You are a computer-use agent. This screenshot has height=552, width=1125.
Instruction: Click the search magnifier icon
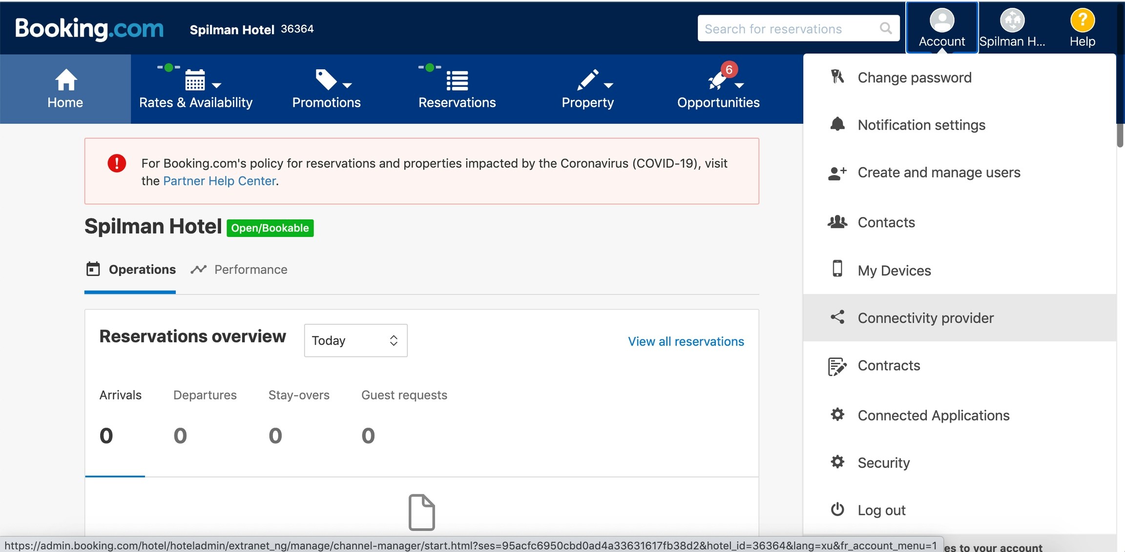(x=886, y=28)
